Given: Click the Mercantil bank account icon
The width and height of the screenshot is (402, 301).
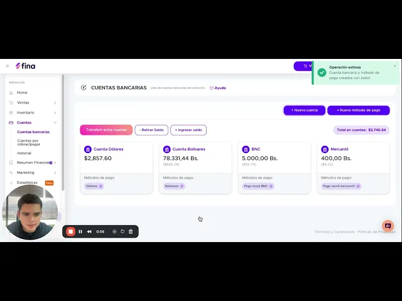Looking at the screenshot, I should (325, 149).
